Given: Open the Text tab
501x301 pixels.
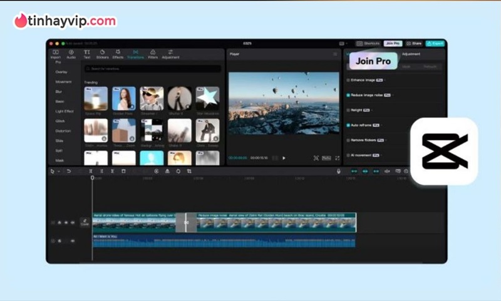Looking at the screenshot, I should [x=86, y=54].
